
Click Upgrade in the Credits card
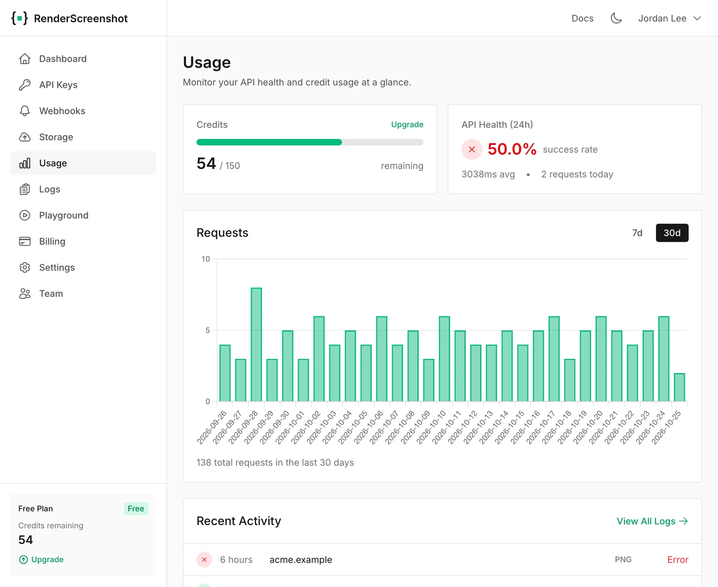pyautogui.click(x=407, y=125)
